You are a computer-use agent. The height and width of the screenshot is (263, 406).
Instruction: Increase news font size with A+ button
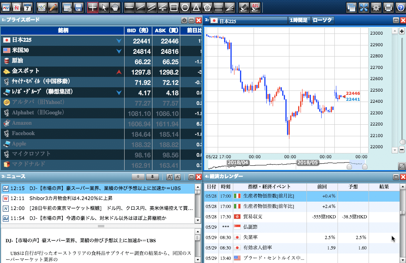pos(169,177)
